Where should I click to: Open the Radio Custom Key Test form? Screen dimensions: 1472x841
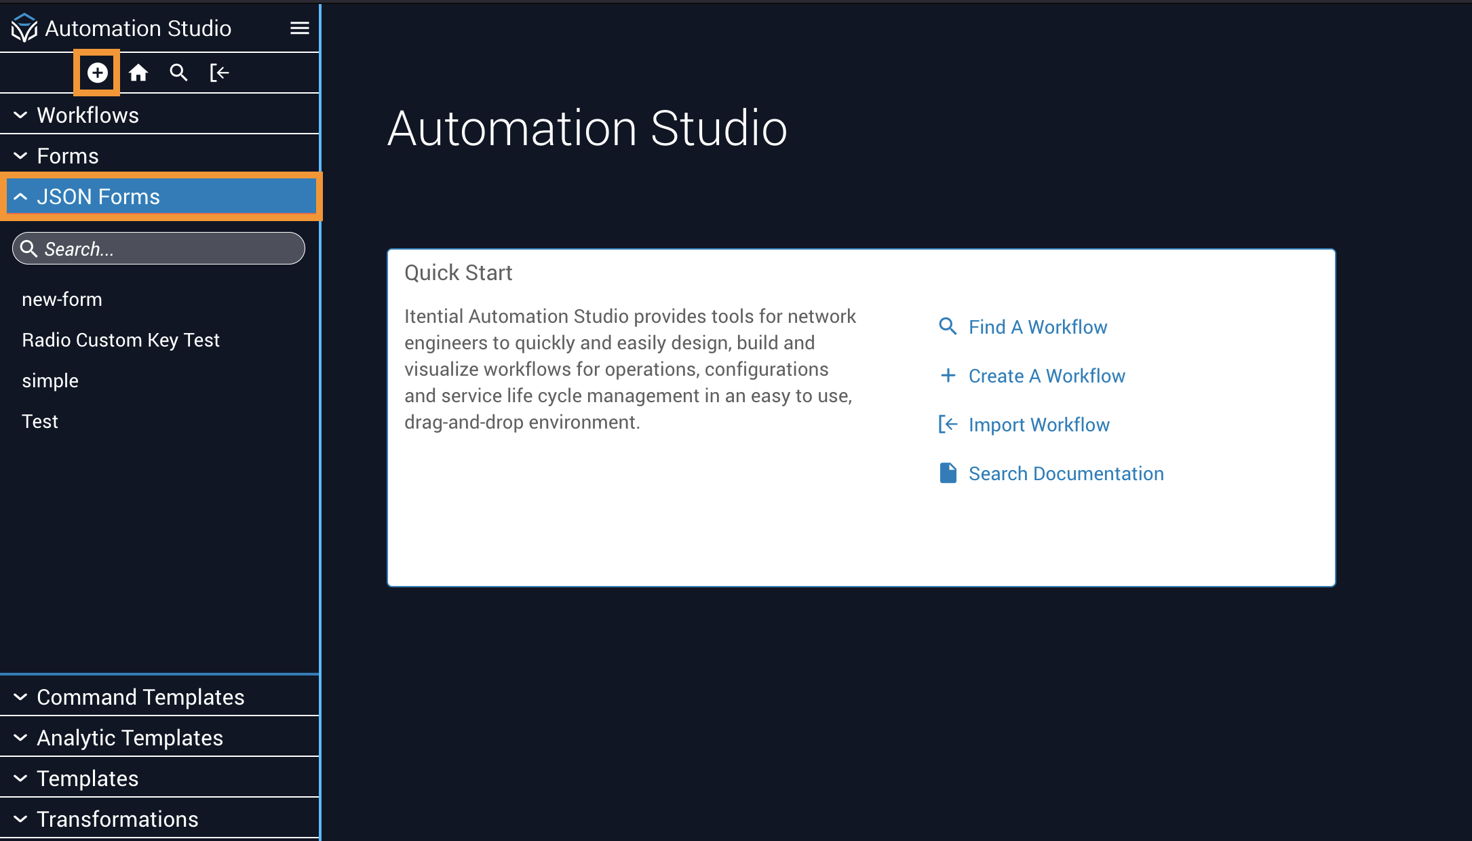(121, 340)
